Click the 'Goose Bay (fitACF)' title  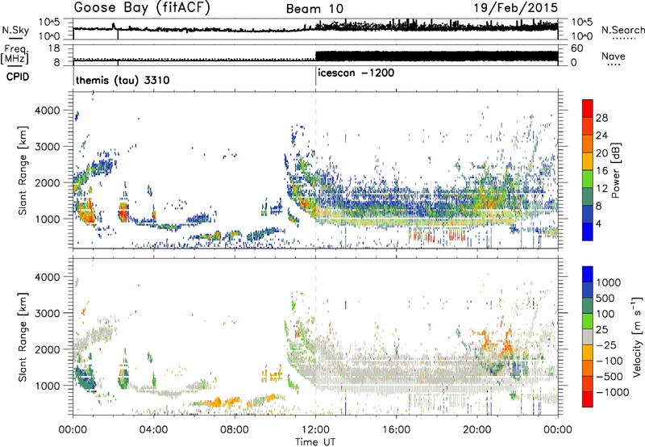[x=142, y=8]
